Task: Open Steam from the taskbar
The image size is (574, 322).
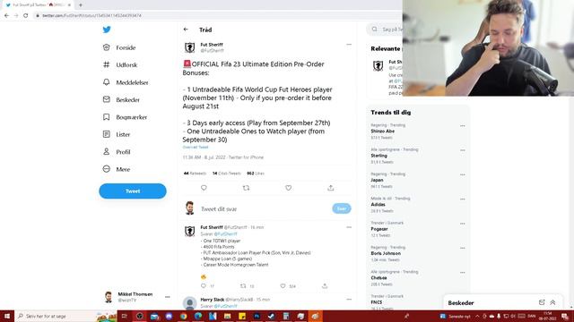Action: point(271,316)
